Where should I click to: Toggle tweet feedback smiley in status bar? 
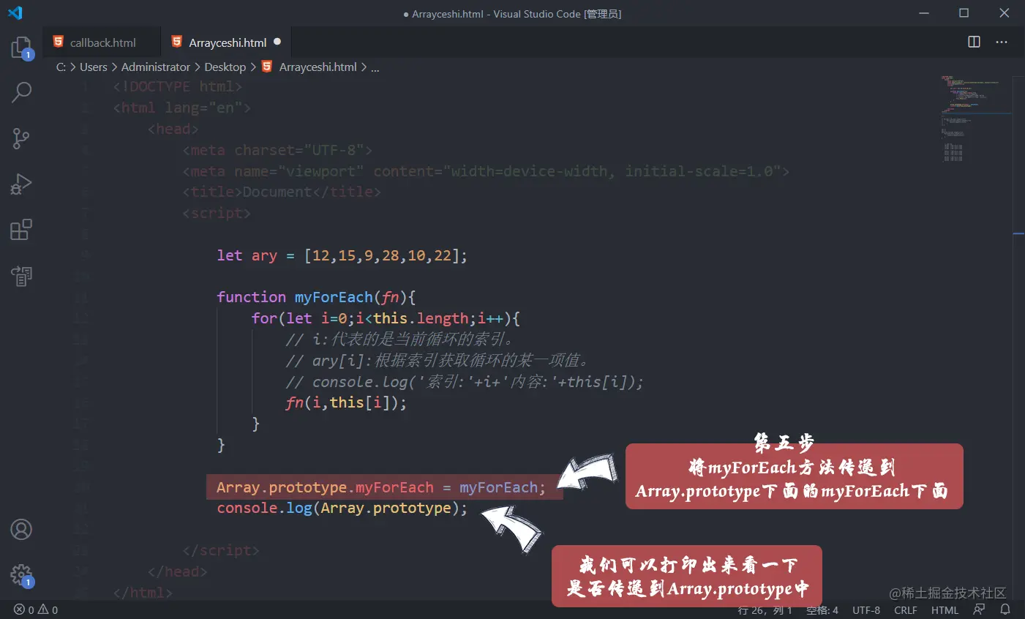980,609
